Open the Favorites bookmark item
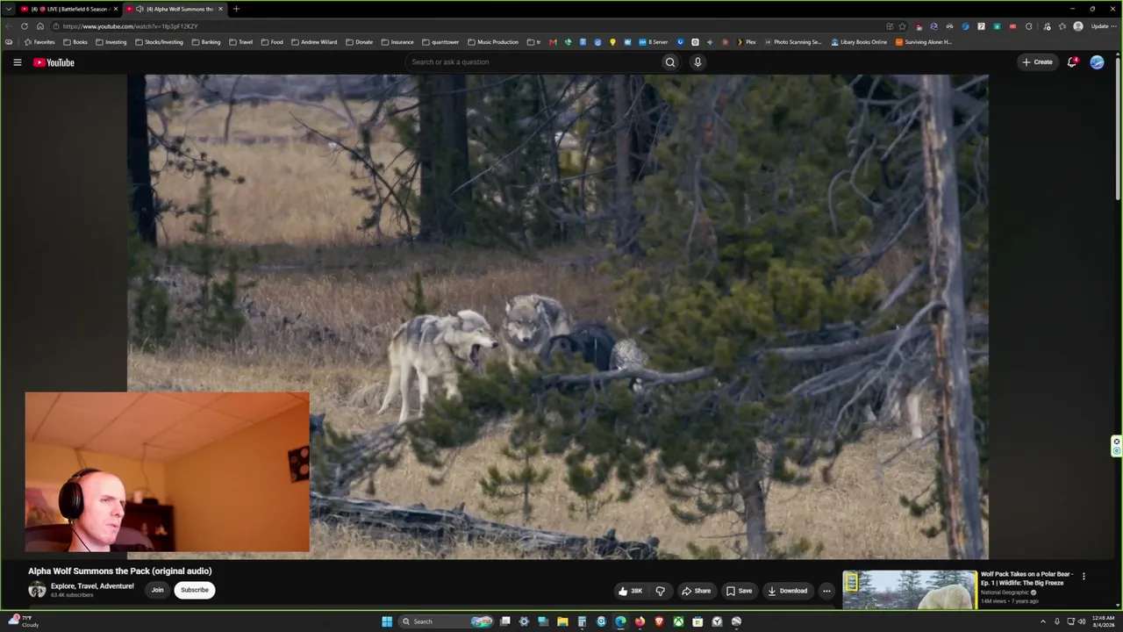Viewport: 1123px width, 632px height. tap(39, 42)
